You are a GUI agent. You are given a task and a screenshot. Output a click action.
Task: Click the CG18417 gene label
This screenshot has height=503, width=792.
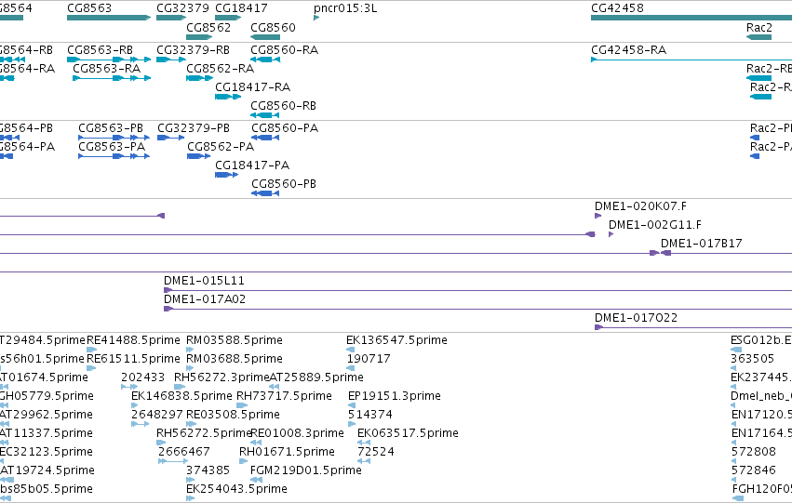[x=241, y=8]
